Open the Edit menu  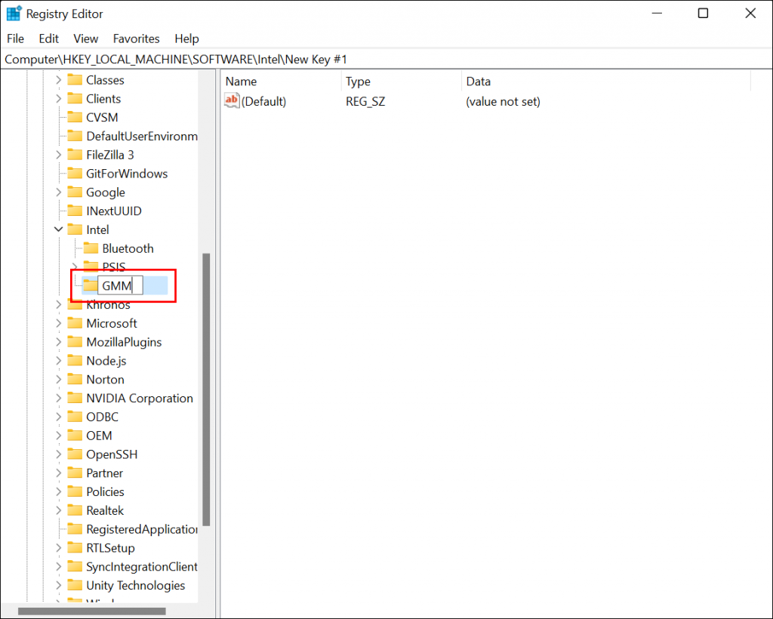[48, 38]
